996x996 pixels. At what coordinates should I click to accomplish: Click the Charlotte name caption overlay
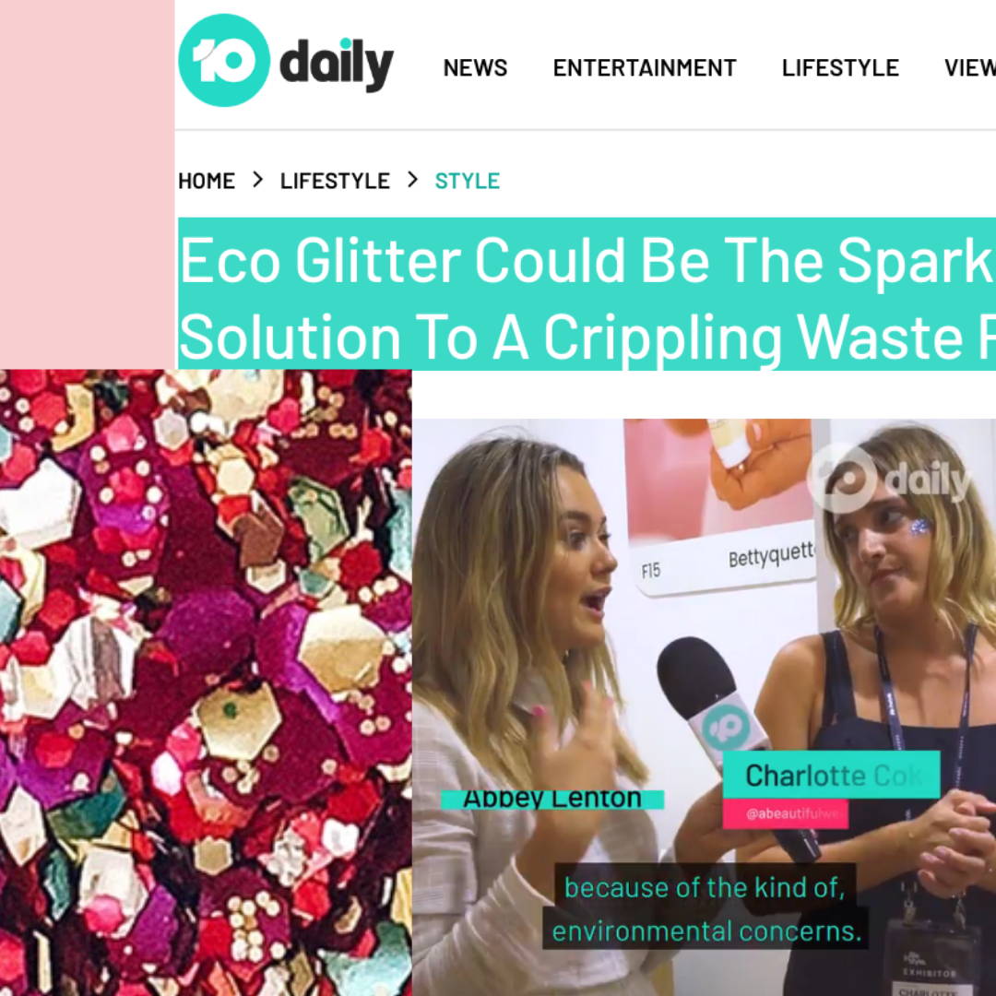[832, 775]
